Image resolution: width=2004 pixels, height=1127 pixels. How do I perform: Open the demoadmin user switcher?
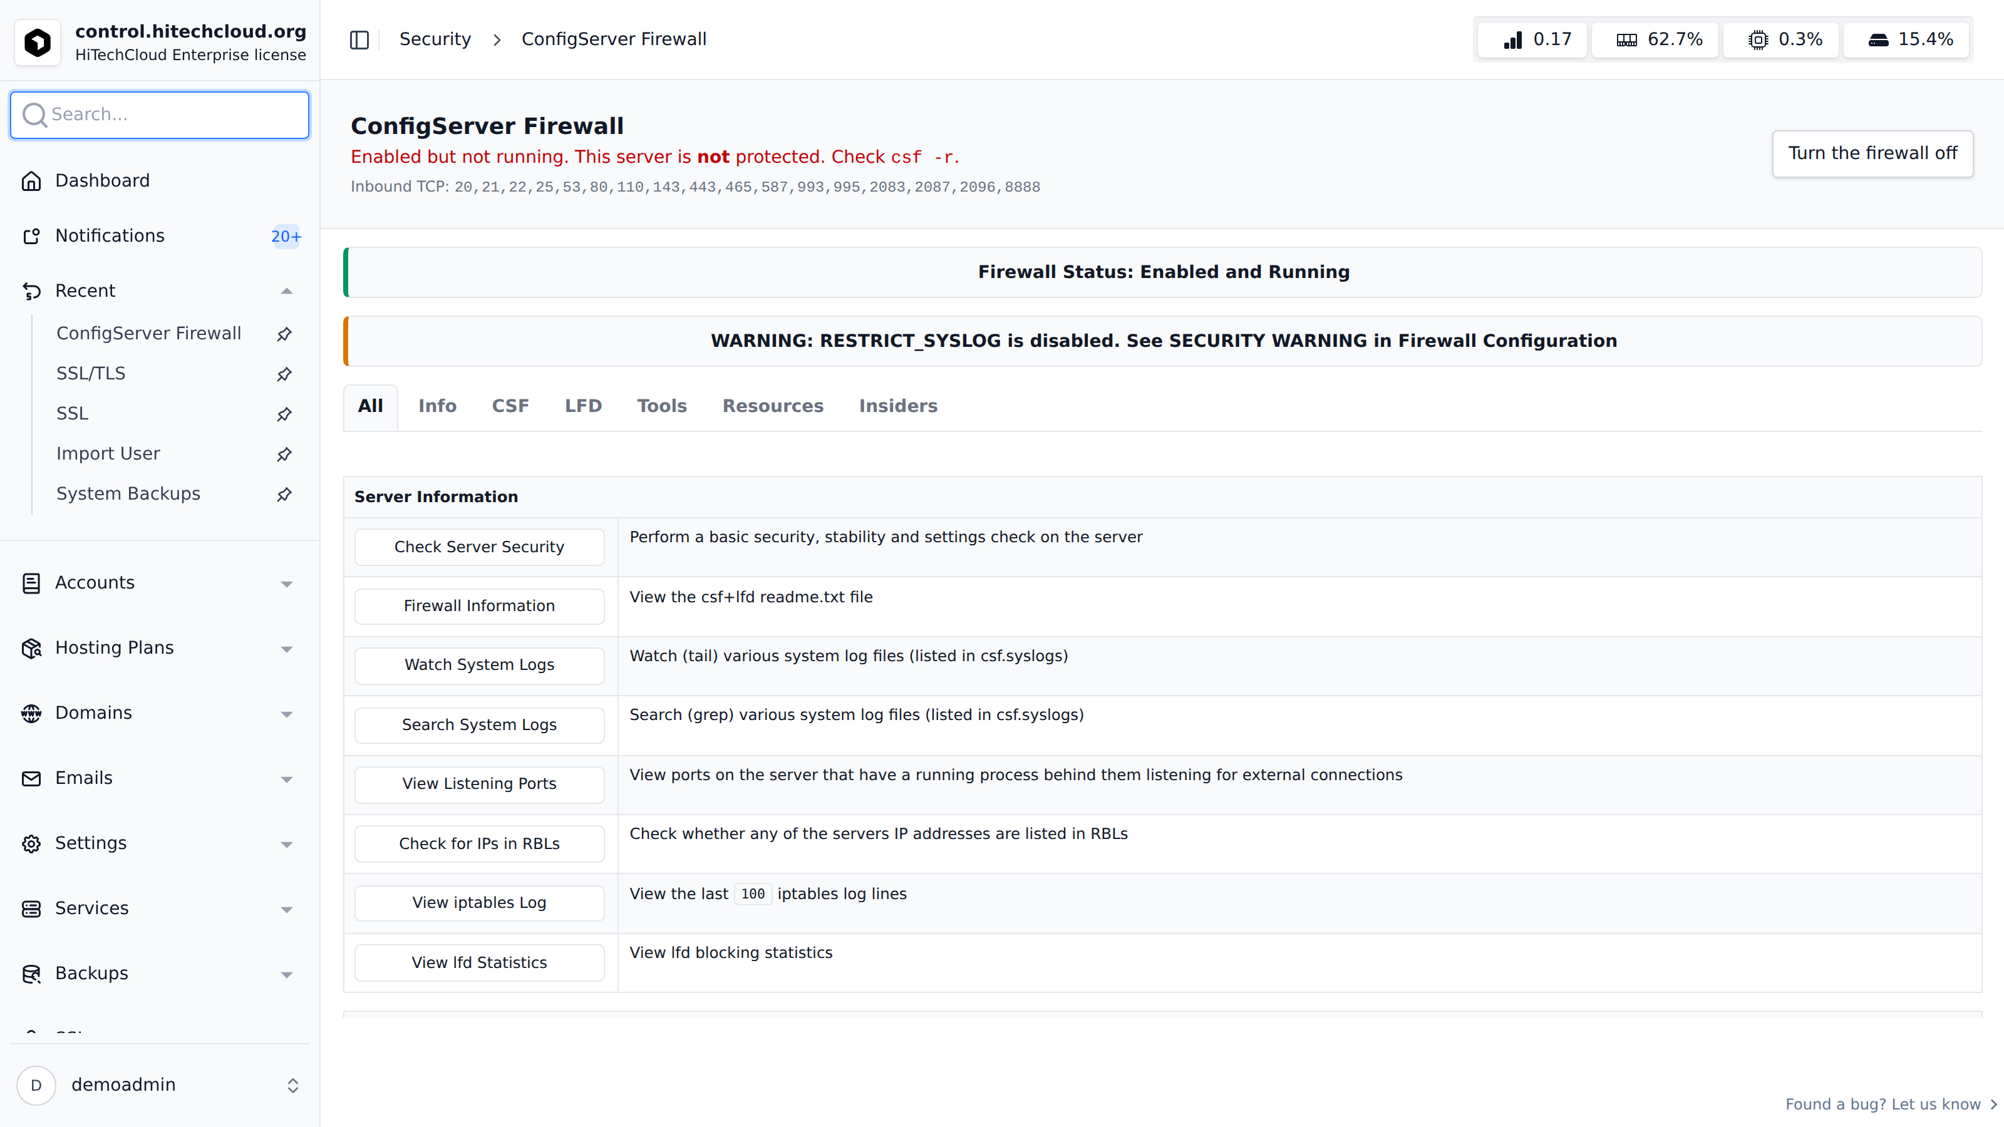292,1085
